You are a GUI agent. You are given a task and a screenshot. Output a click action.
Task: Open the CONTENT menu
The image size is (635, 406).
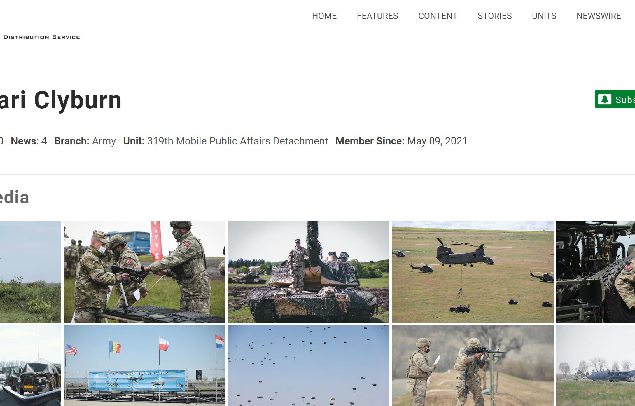tap(438, 16)
